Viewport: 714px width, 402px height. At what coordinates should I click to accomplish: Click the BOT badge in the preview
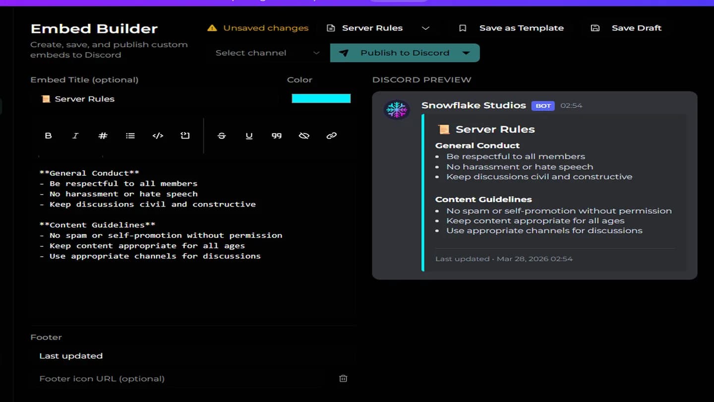point(543,106)
